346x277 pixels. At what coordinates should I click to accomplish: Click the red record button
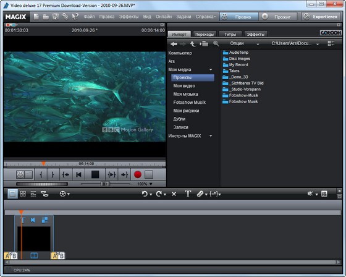pos(138,174)
